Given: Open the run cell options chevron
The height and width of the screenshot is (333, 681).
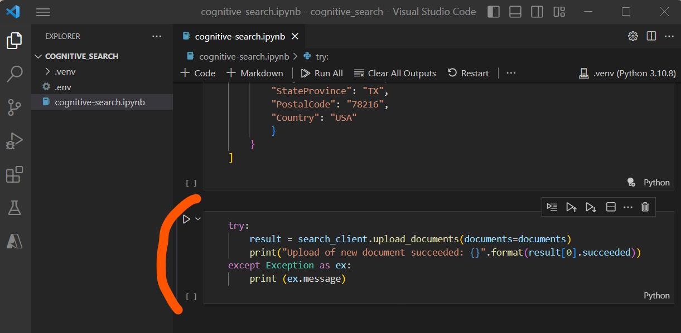Looking at the screenshot, I should 198,219.
